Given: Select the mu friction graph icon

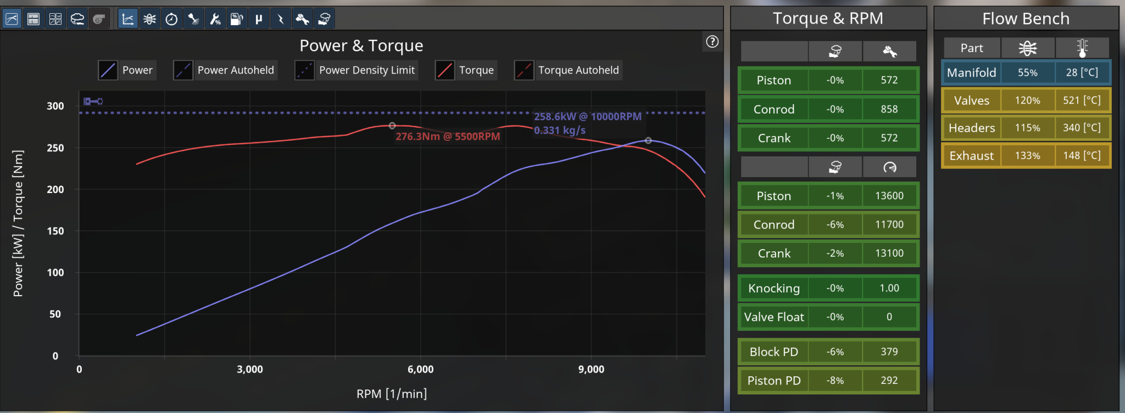Looking at the screenshot, I should click(259, 19).
